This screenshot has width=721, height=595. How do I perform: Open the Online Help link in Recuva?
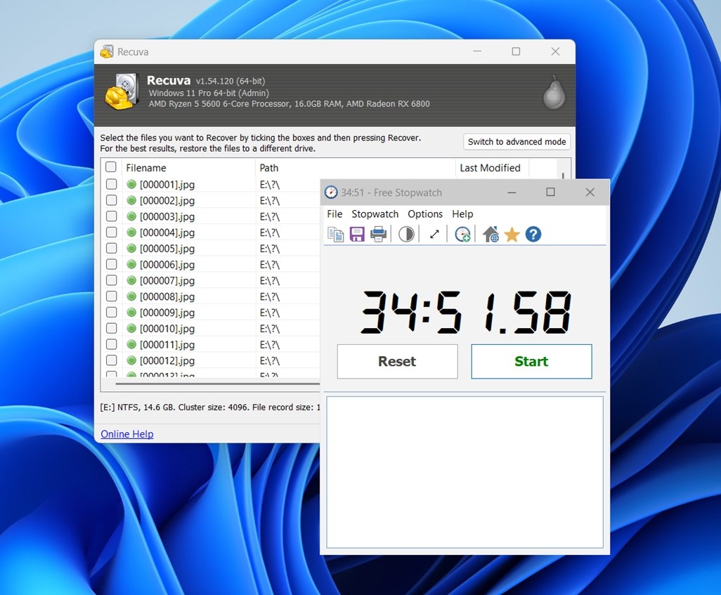click(x=126, y=433)
